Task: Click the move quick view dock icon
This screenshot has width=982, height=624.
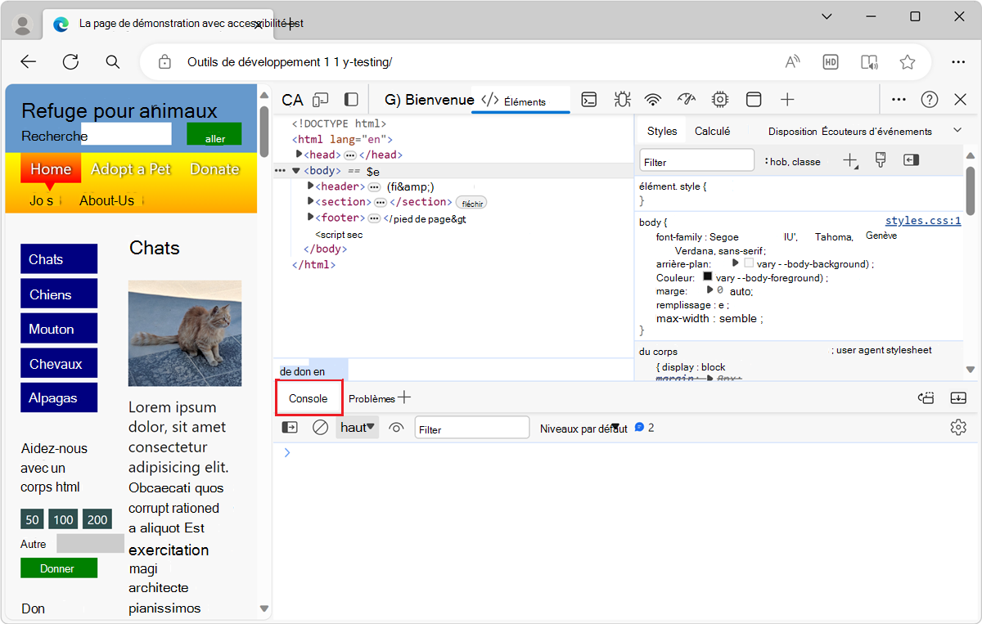Action: click(926, 398)
